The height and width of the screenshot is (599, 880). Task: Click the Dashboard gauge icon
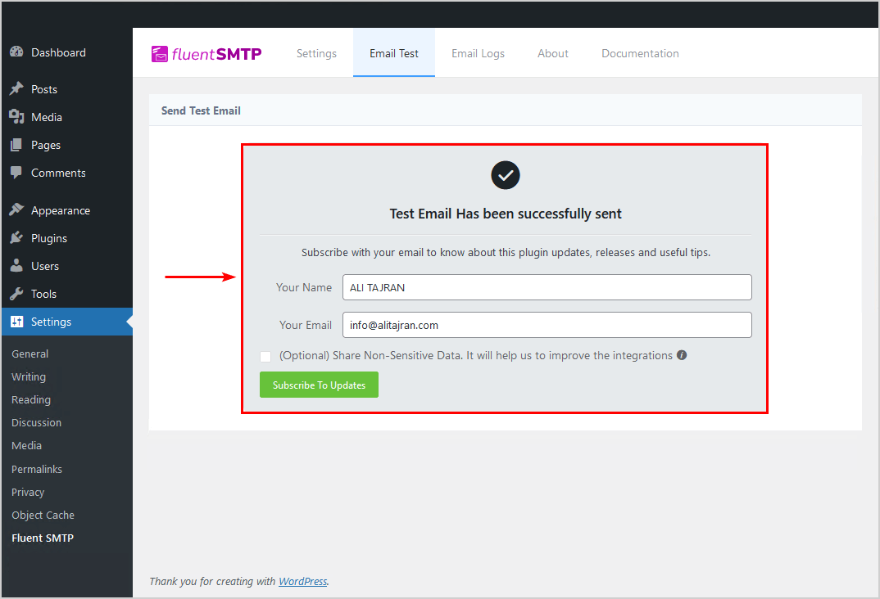pos(17,52)
